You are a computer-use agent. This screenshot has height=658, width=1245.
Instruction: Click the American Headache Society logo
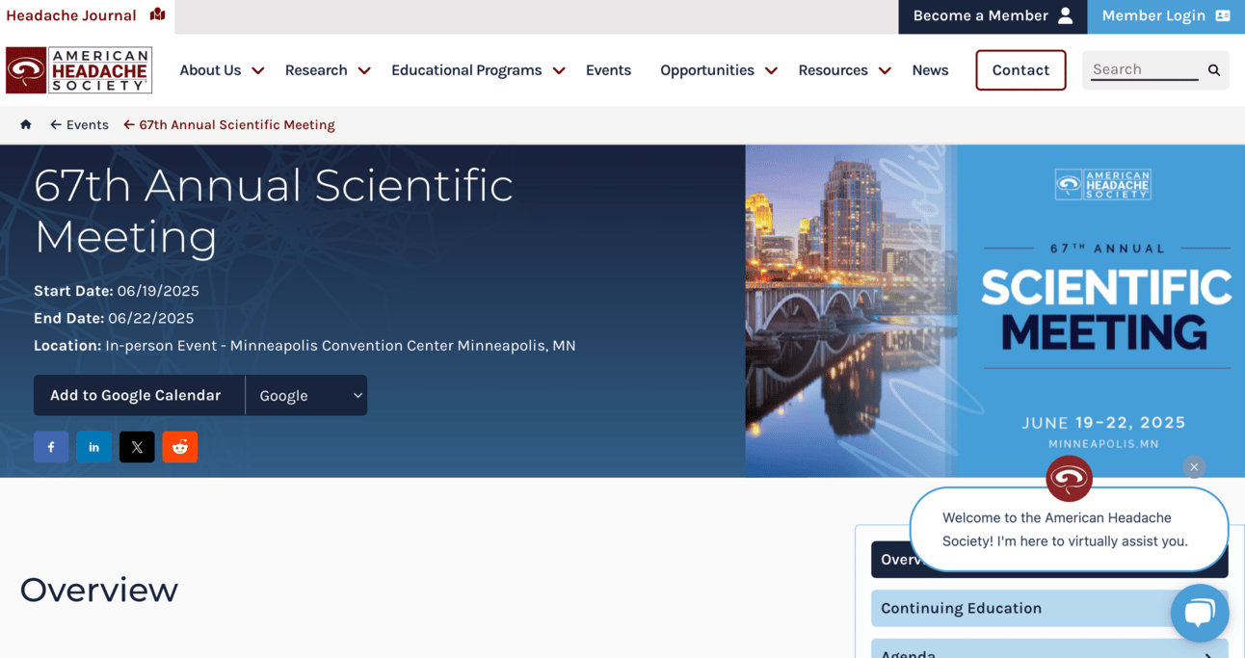pos(79,70)
